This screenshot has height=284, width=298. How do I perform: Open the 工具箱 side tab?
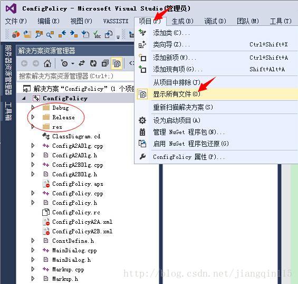[x=8, y=111]
